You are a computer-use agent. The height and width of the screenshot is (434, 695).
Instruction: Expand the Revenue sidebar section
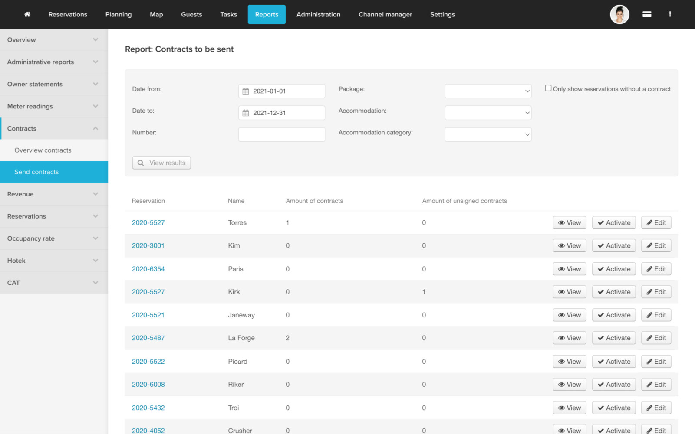pyautogui.click(x=54, y=194)
